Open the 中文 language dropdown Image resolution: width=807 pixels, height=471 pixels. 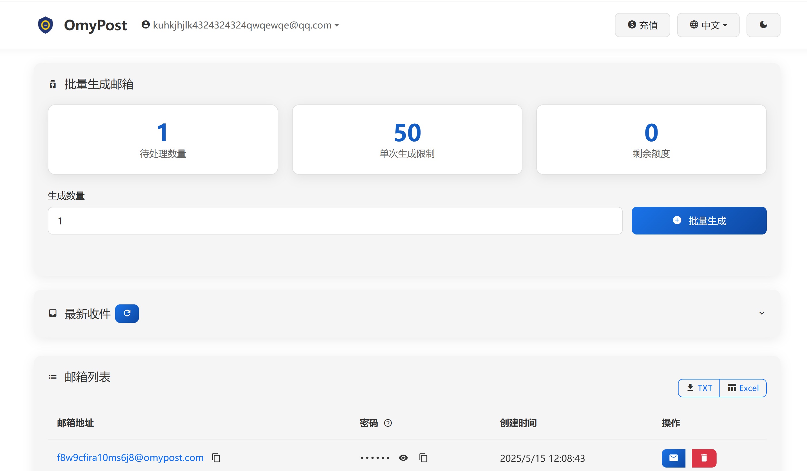point(708,25)
